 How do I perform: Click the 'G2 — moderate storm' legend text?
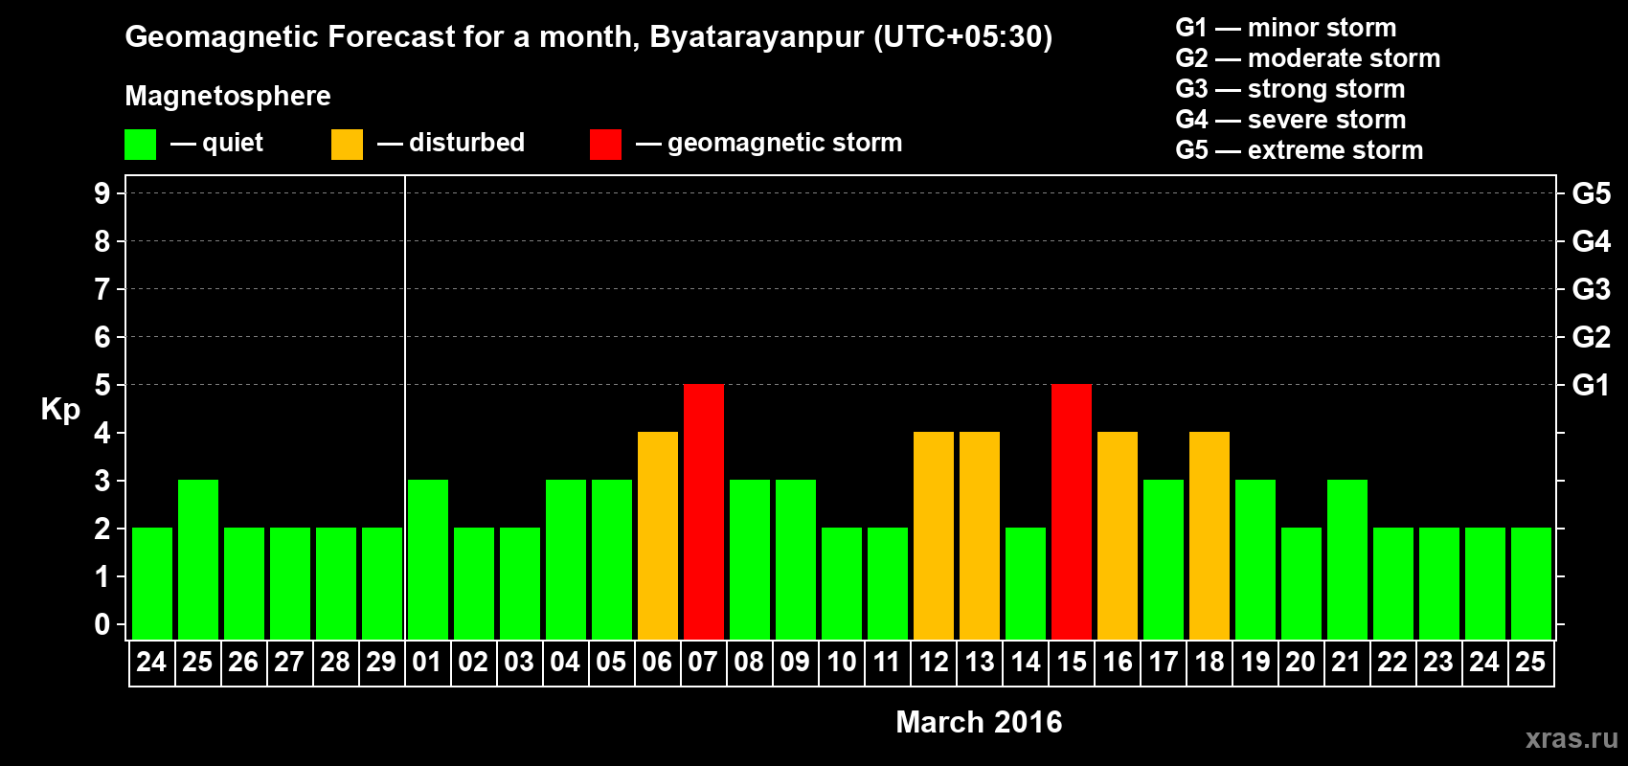coord(1308,58)
